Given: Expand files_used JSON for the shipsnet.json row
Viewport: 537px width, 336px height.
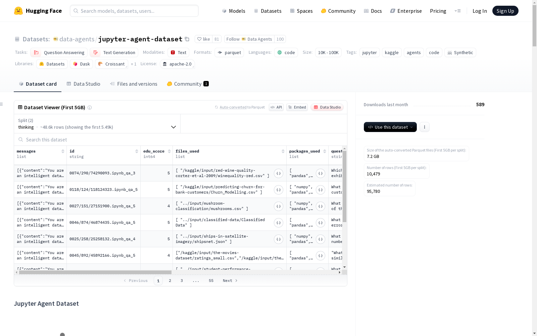Looking at the screenshot, I should click(279, 239).
